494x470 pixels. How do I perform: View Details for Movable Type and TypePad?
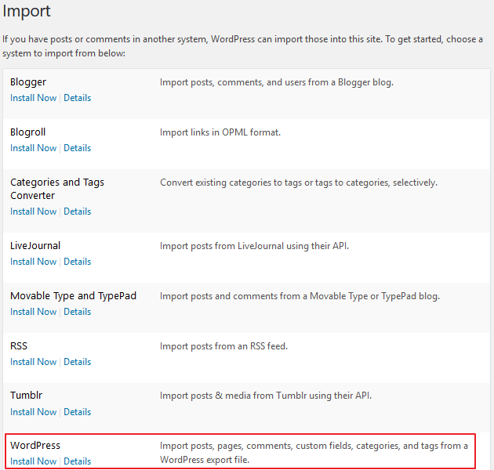point(77,312)
